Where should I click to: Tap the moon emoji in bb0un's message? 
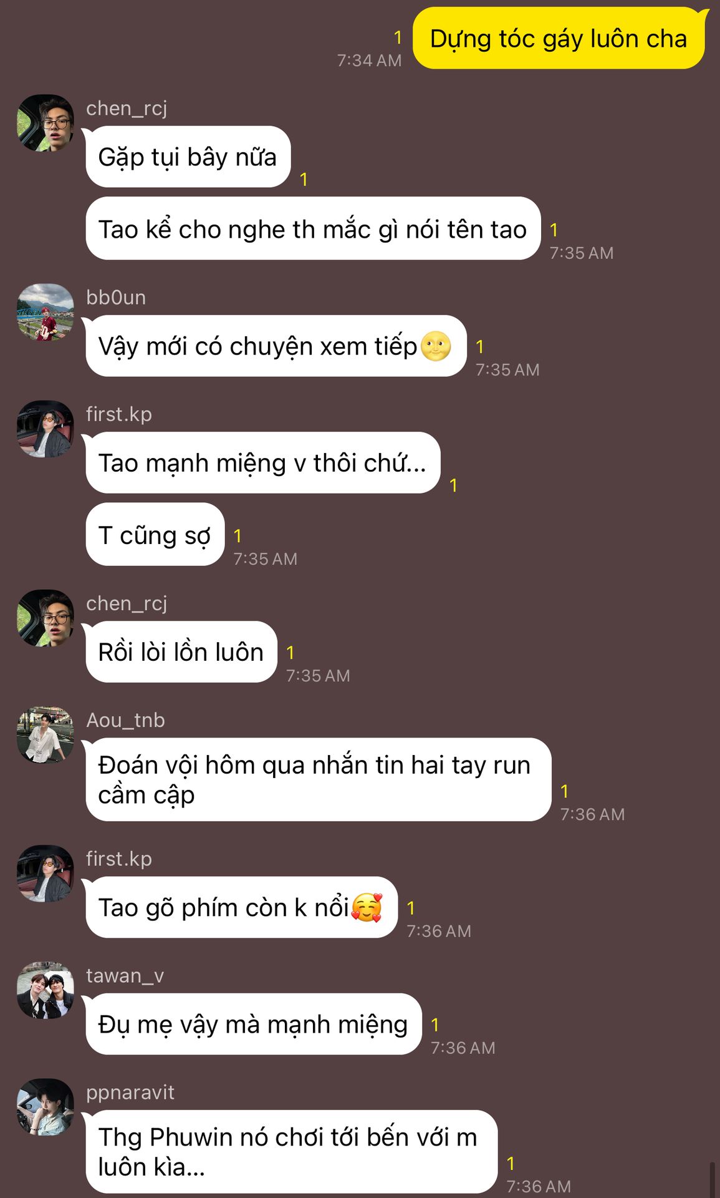coord(436,346)
